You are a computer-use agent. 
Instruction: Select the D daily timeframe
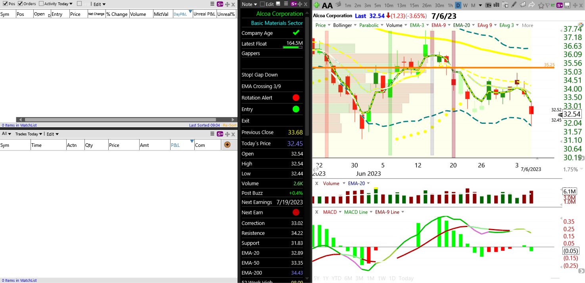coord(458,5)
